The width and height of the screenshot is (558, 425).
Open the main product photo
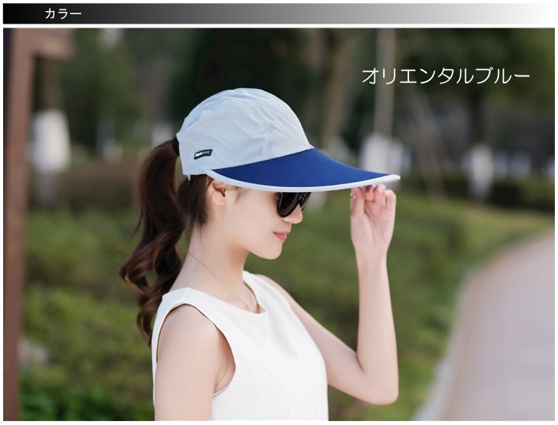[x=279, y=224]
